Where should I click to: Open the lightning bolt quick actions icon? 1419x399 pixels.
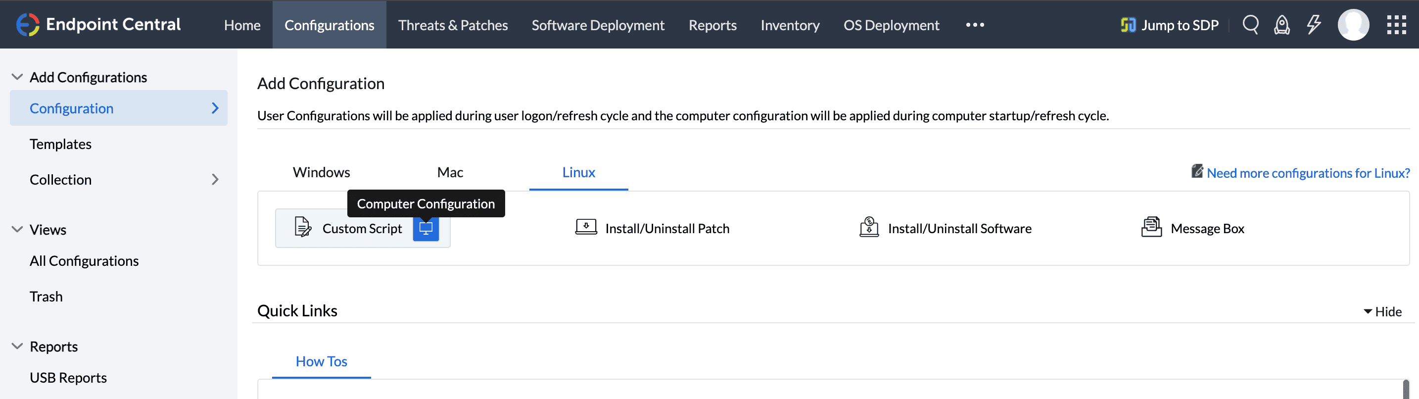(1314, 25)
